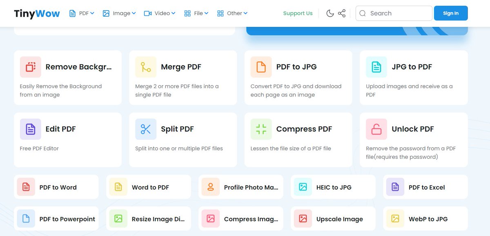Viewport: 490px width, 236px height.
Task: Click the PDF to Powerpoint blue icon
Action: pos(26,219)
